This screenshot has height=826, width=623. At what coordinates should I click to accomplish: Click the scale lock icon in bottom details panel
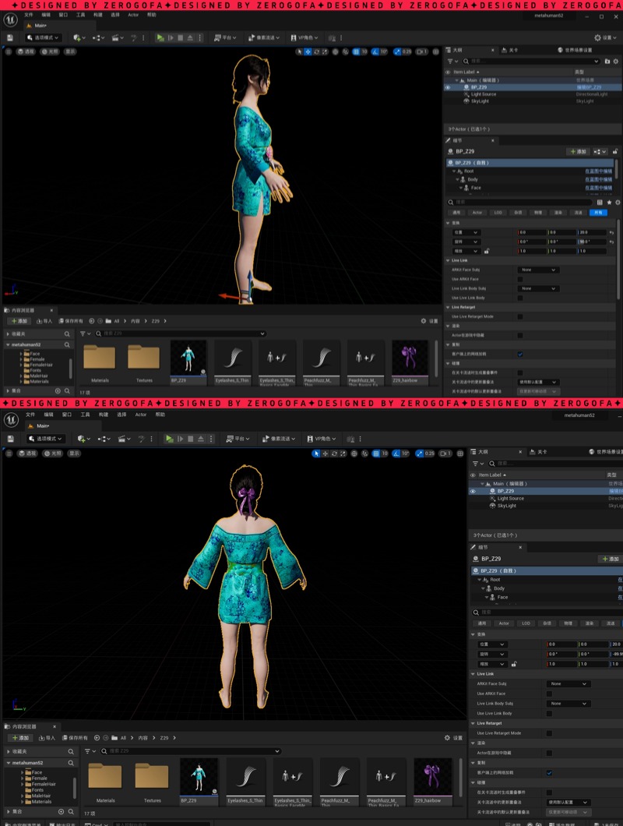click(514, 664)
